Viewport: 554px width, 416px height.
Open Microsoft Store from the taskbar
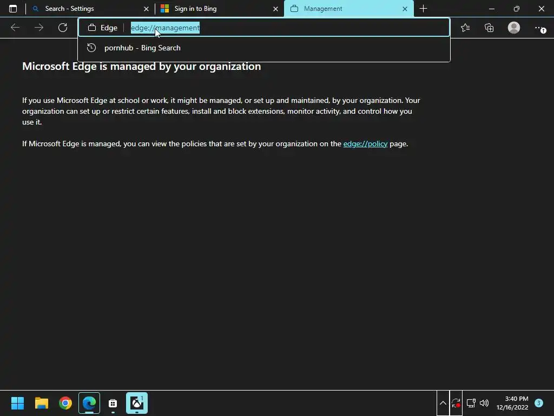pos(113,403)
